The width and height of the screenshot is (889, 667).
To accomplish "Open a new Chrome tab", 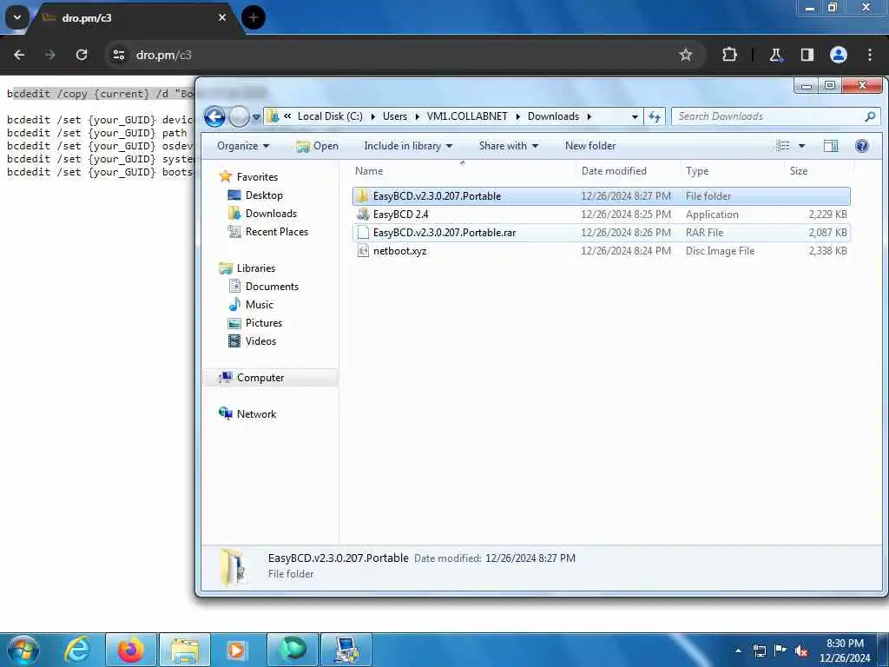I will (254, 17).
